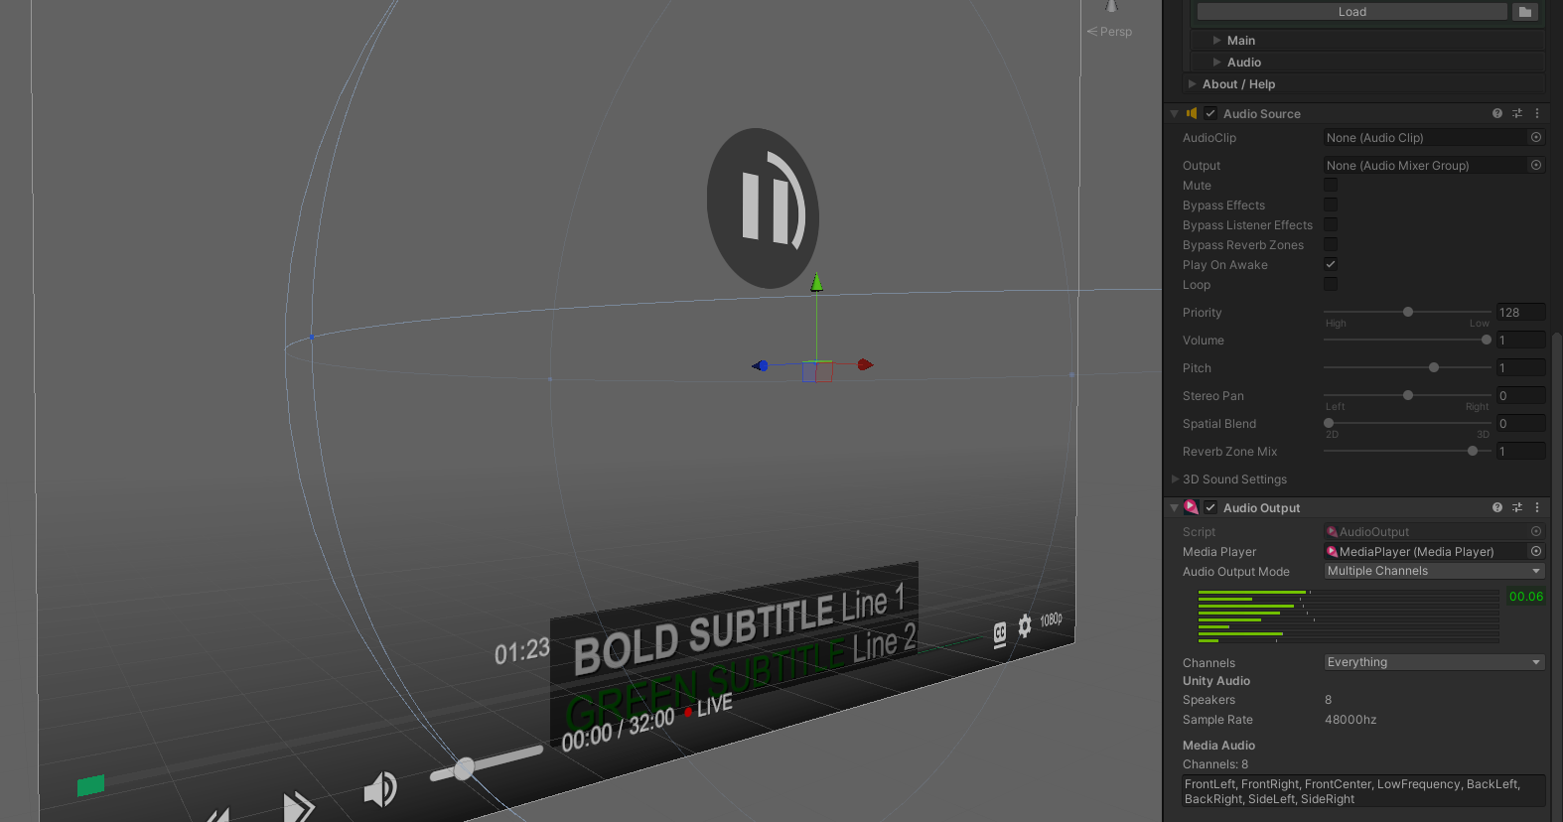This screenshot has width=1563, height=822.
Task: Click the folder browse icon beside Load
Action: tap(1525, 12)
